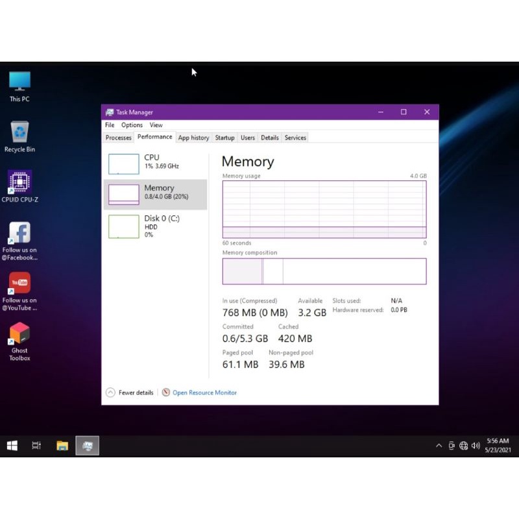Show hidden system tray icons
Image resolution: width=519 pixels, height=519 pixels.
tap(439, 446)
